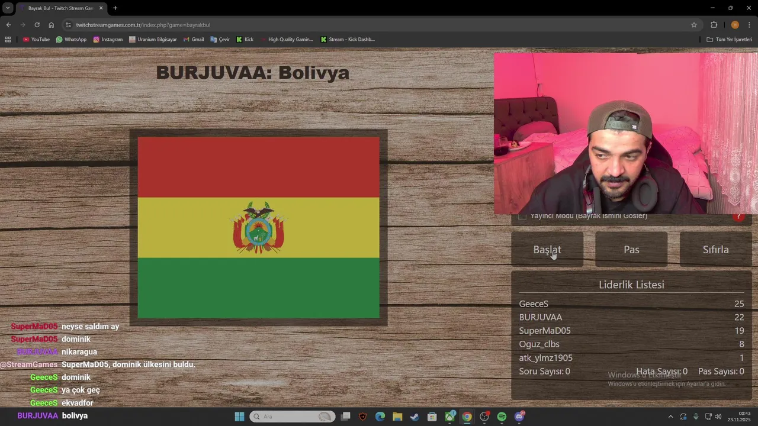Viewport: 758px width, 426px height.
Task: Open the Chrome profile avatar
Action: [x=735, y=25]
